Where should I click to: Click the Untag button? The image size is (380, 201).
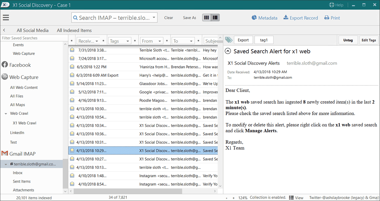point(348,40)
